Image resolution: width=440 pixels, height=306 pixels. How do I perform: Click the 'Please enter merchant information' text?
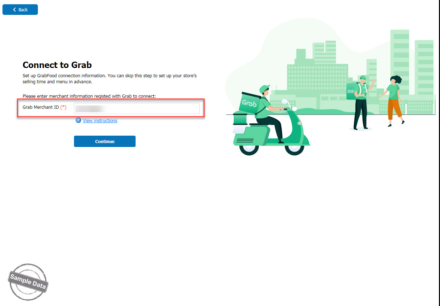(x=89, y=96)
